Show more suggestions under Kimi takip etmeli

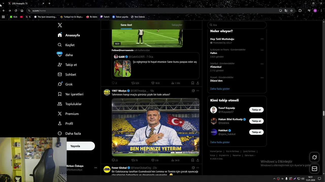tap(220, 142)
